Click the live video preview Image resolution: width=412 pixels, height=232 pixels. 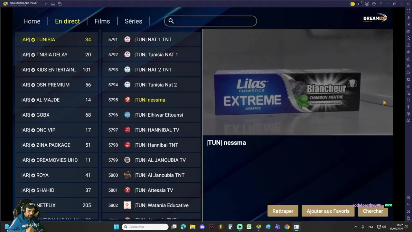point(298,82)
